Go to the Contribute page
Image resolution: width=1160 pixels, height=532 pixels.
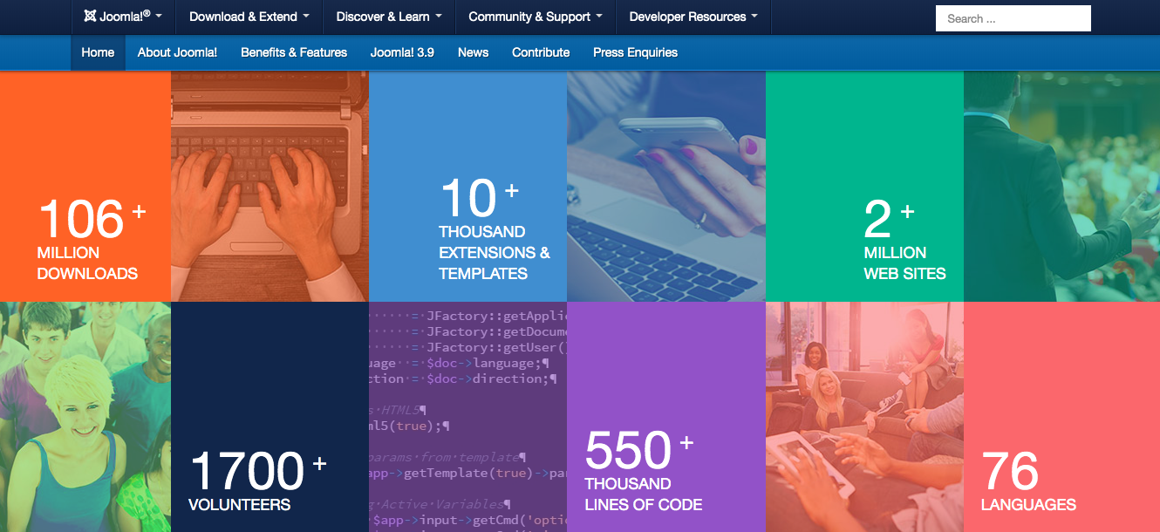click(x=541, y=52)
